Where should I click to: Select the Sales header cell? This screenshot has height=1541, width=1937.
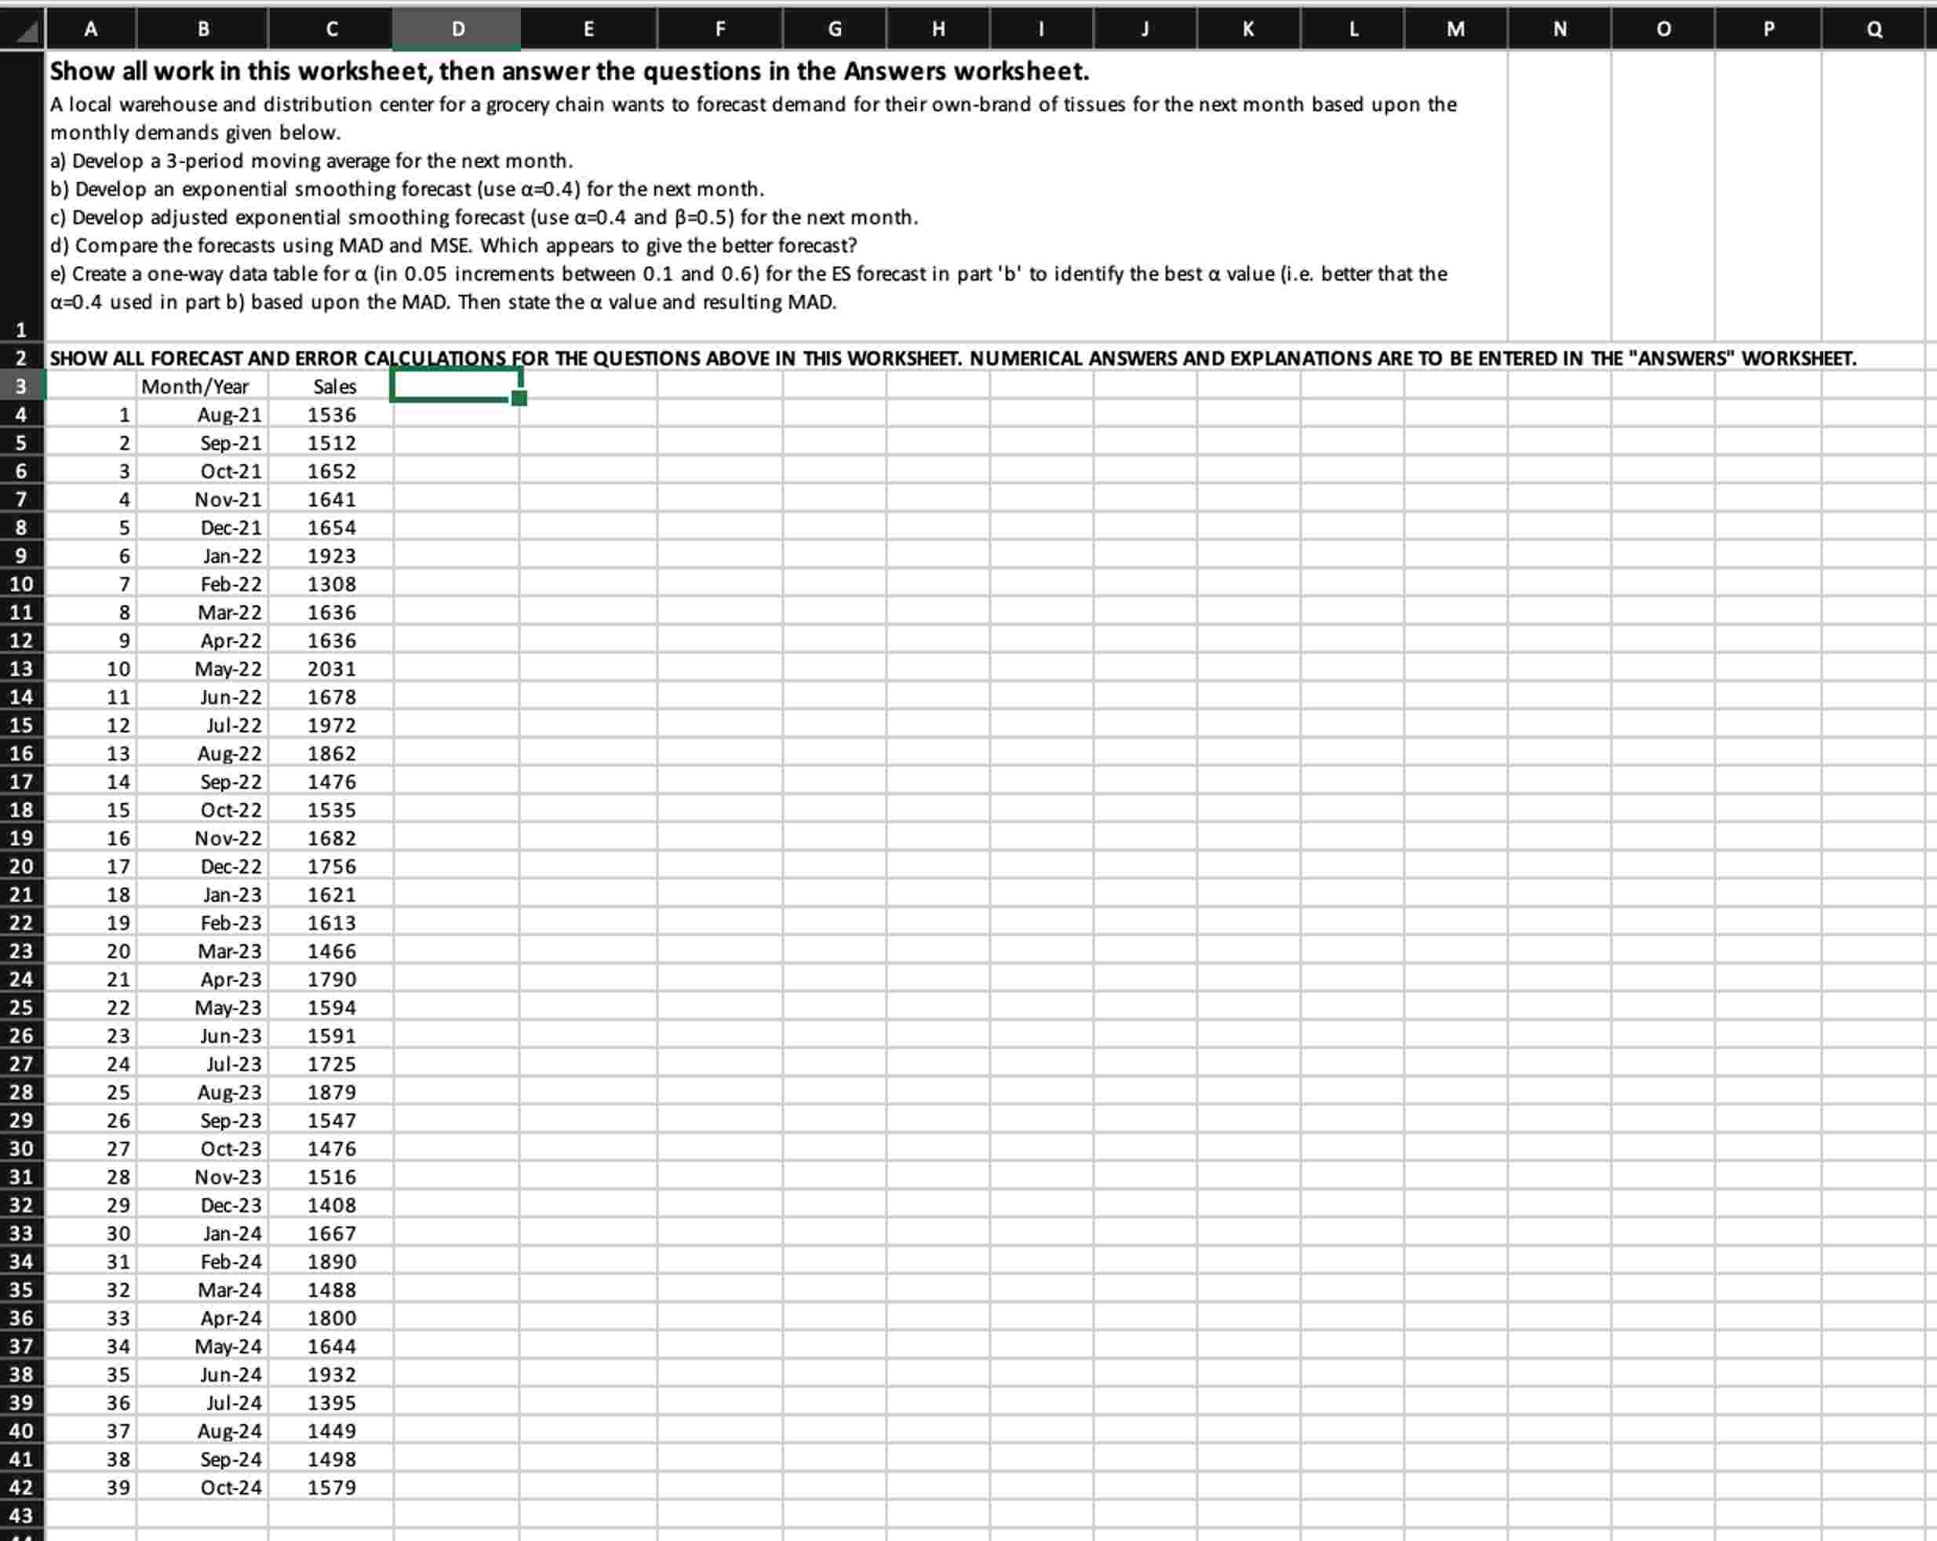(334, 386)
